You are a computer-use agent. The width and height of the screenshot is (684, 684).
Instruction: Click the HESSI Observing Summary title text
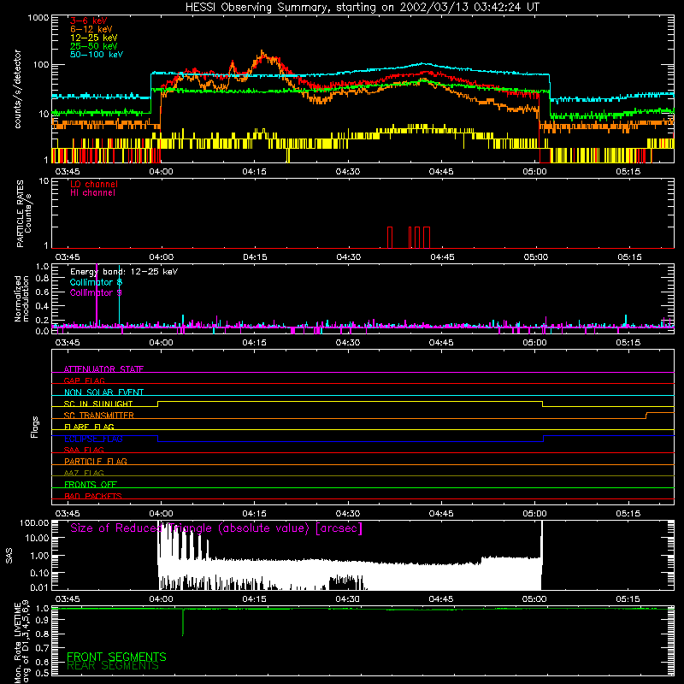tap(362, 7)
